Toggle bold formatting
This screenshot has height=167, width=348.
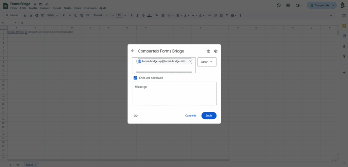click(132, 16)
